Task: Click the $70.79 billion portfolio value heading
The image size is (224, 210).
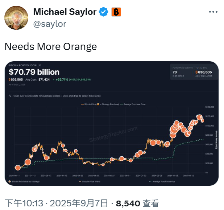Action: pos(34,72)
